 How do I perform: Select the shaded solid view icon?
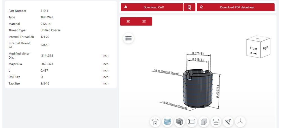click(204, 122)
